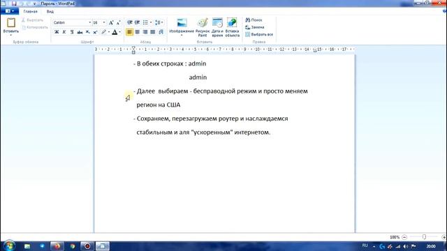Toggle strikethrough formatting
This screenshot has height=251, width=447.
[x=80, y=32]
